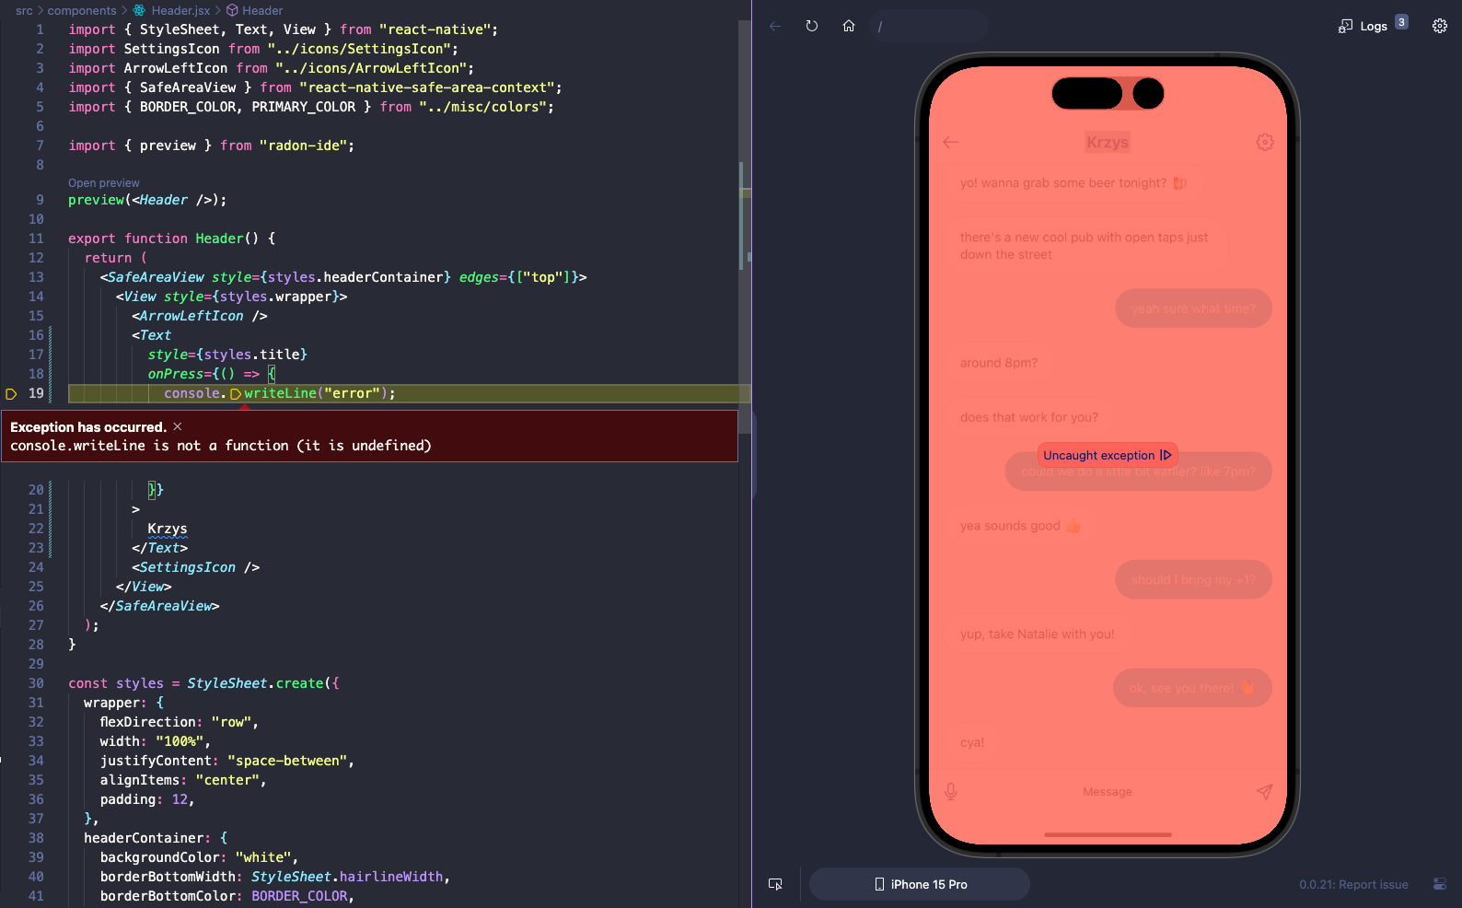The width and height of the screenshot is (1462, 908).
Task: Open the iPhone 15 Pro device selector
Action: (920, 884)
